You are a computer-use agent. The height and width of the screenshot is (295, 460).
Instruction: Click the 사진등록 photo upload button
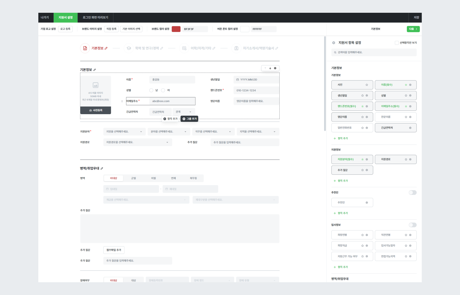click(x=96, y=110)
